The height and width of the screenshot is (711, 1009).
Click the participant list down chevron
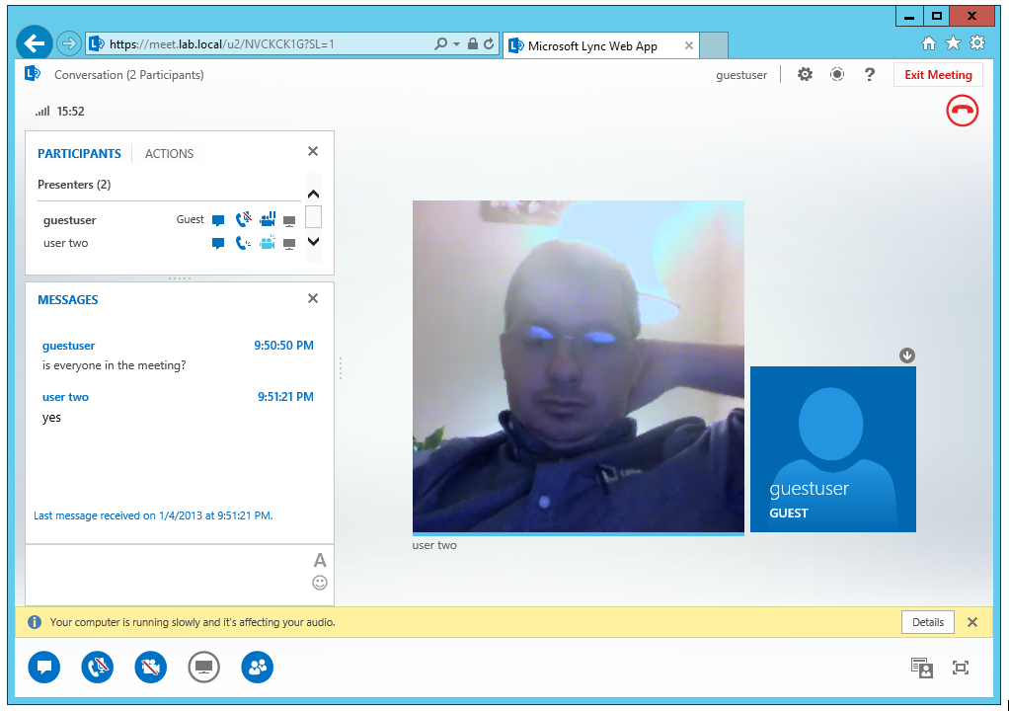tap(313, 242)
